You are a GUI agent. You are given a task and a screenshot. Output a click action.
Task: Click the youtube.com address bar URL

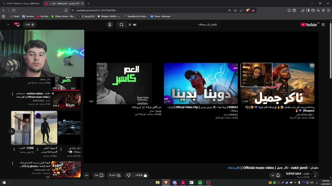click(96, 10)
